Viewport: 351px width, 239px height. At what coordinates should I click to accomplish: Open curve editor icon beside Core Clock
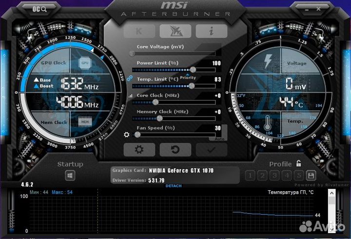coord(131,96)
